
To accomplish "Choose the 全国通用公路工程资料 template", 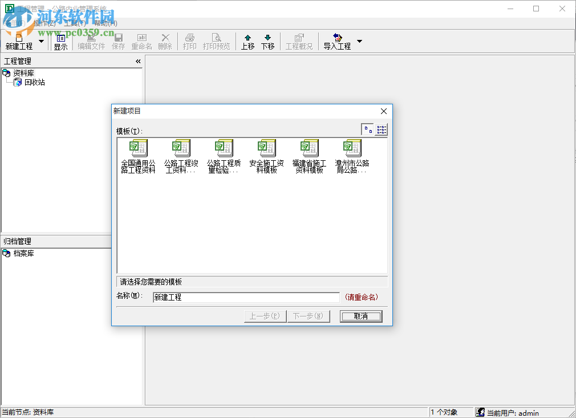I will (138, 156).
